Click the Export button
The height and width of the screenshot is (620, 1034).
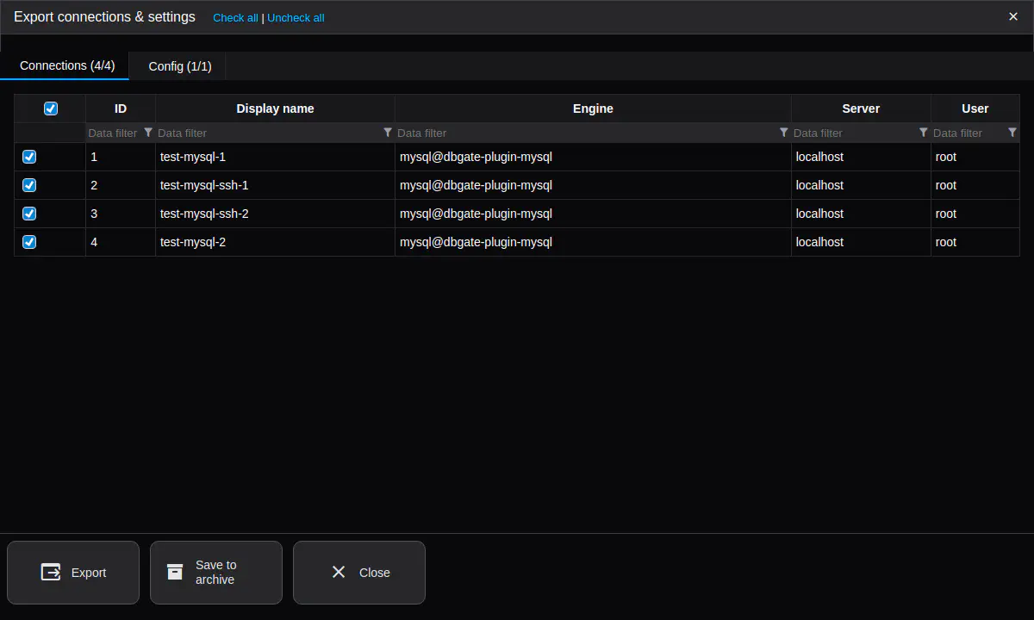pyautogui.click(x=73, y=573)
